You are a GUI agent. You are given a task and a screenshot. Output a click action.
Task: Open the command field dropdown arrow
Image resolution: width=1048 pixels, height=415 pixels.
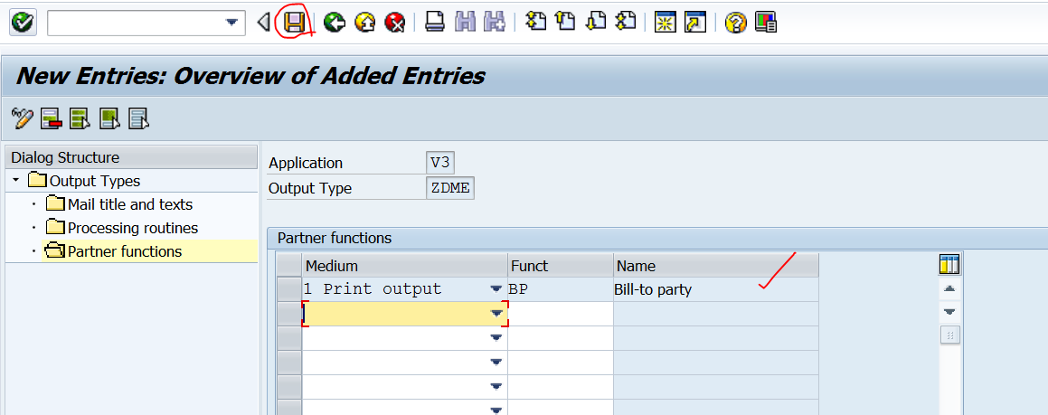232,23
